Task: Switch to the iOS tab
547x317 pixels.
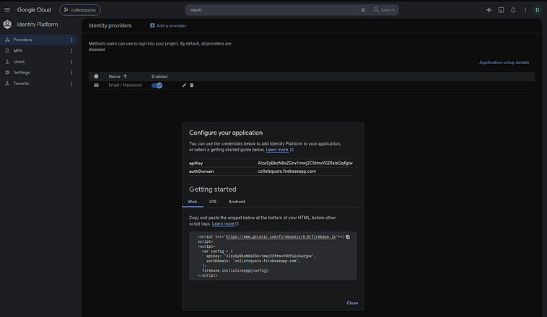Action: tap(213, 202)
